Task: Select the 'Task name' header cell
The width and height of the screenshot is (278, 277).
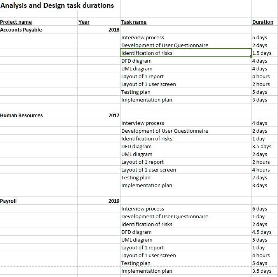Action: 134,22
